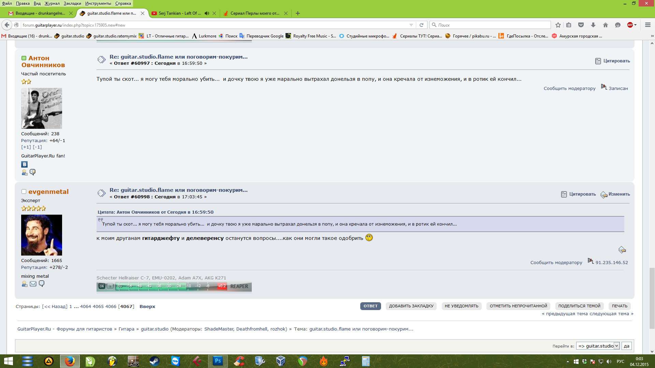
Task: Click the Adblock Plus icon
Action: pyautogui.click(x=630, y=25)
